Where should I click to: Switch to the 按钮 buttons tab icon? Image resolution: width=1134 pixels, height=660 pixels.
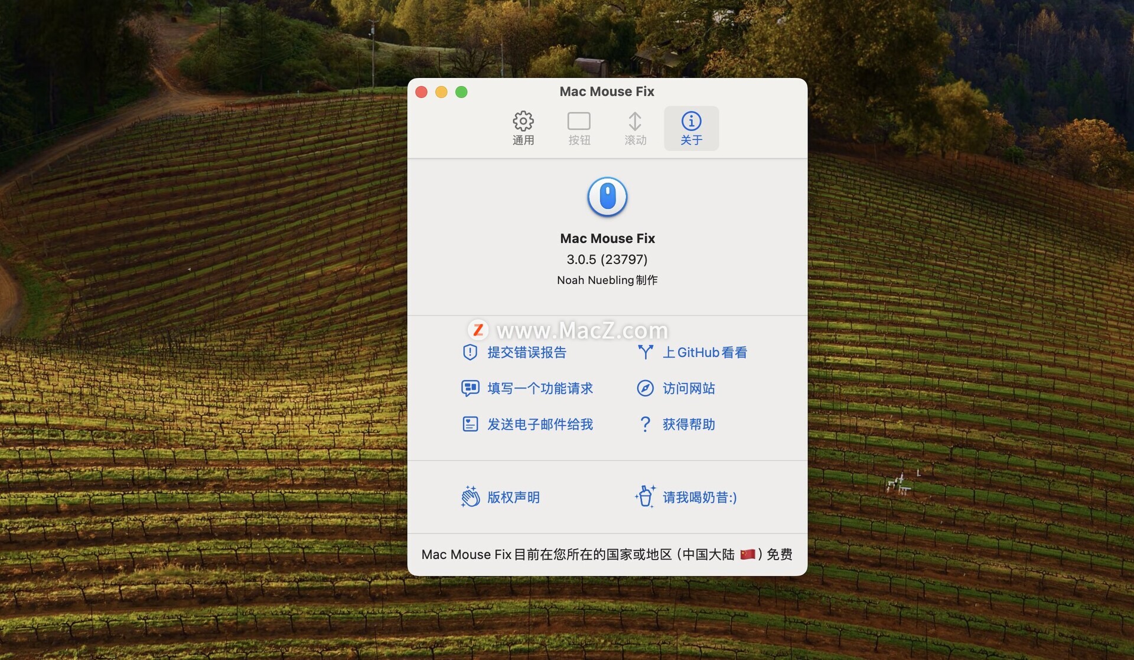coord(579,121)
